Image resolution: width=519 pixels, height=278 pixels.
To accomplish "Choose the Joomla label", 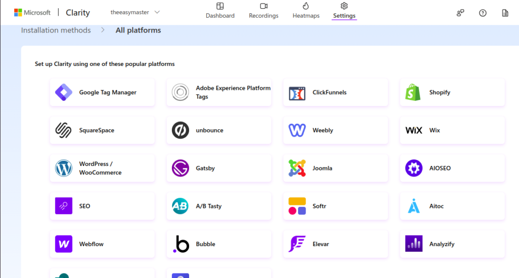I will pyautogui.click(x=322, y=168).
